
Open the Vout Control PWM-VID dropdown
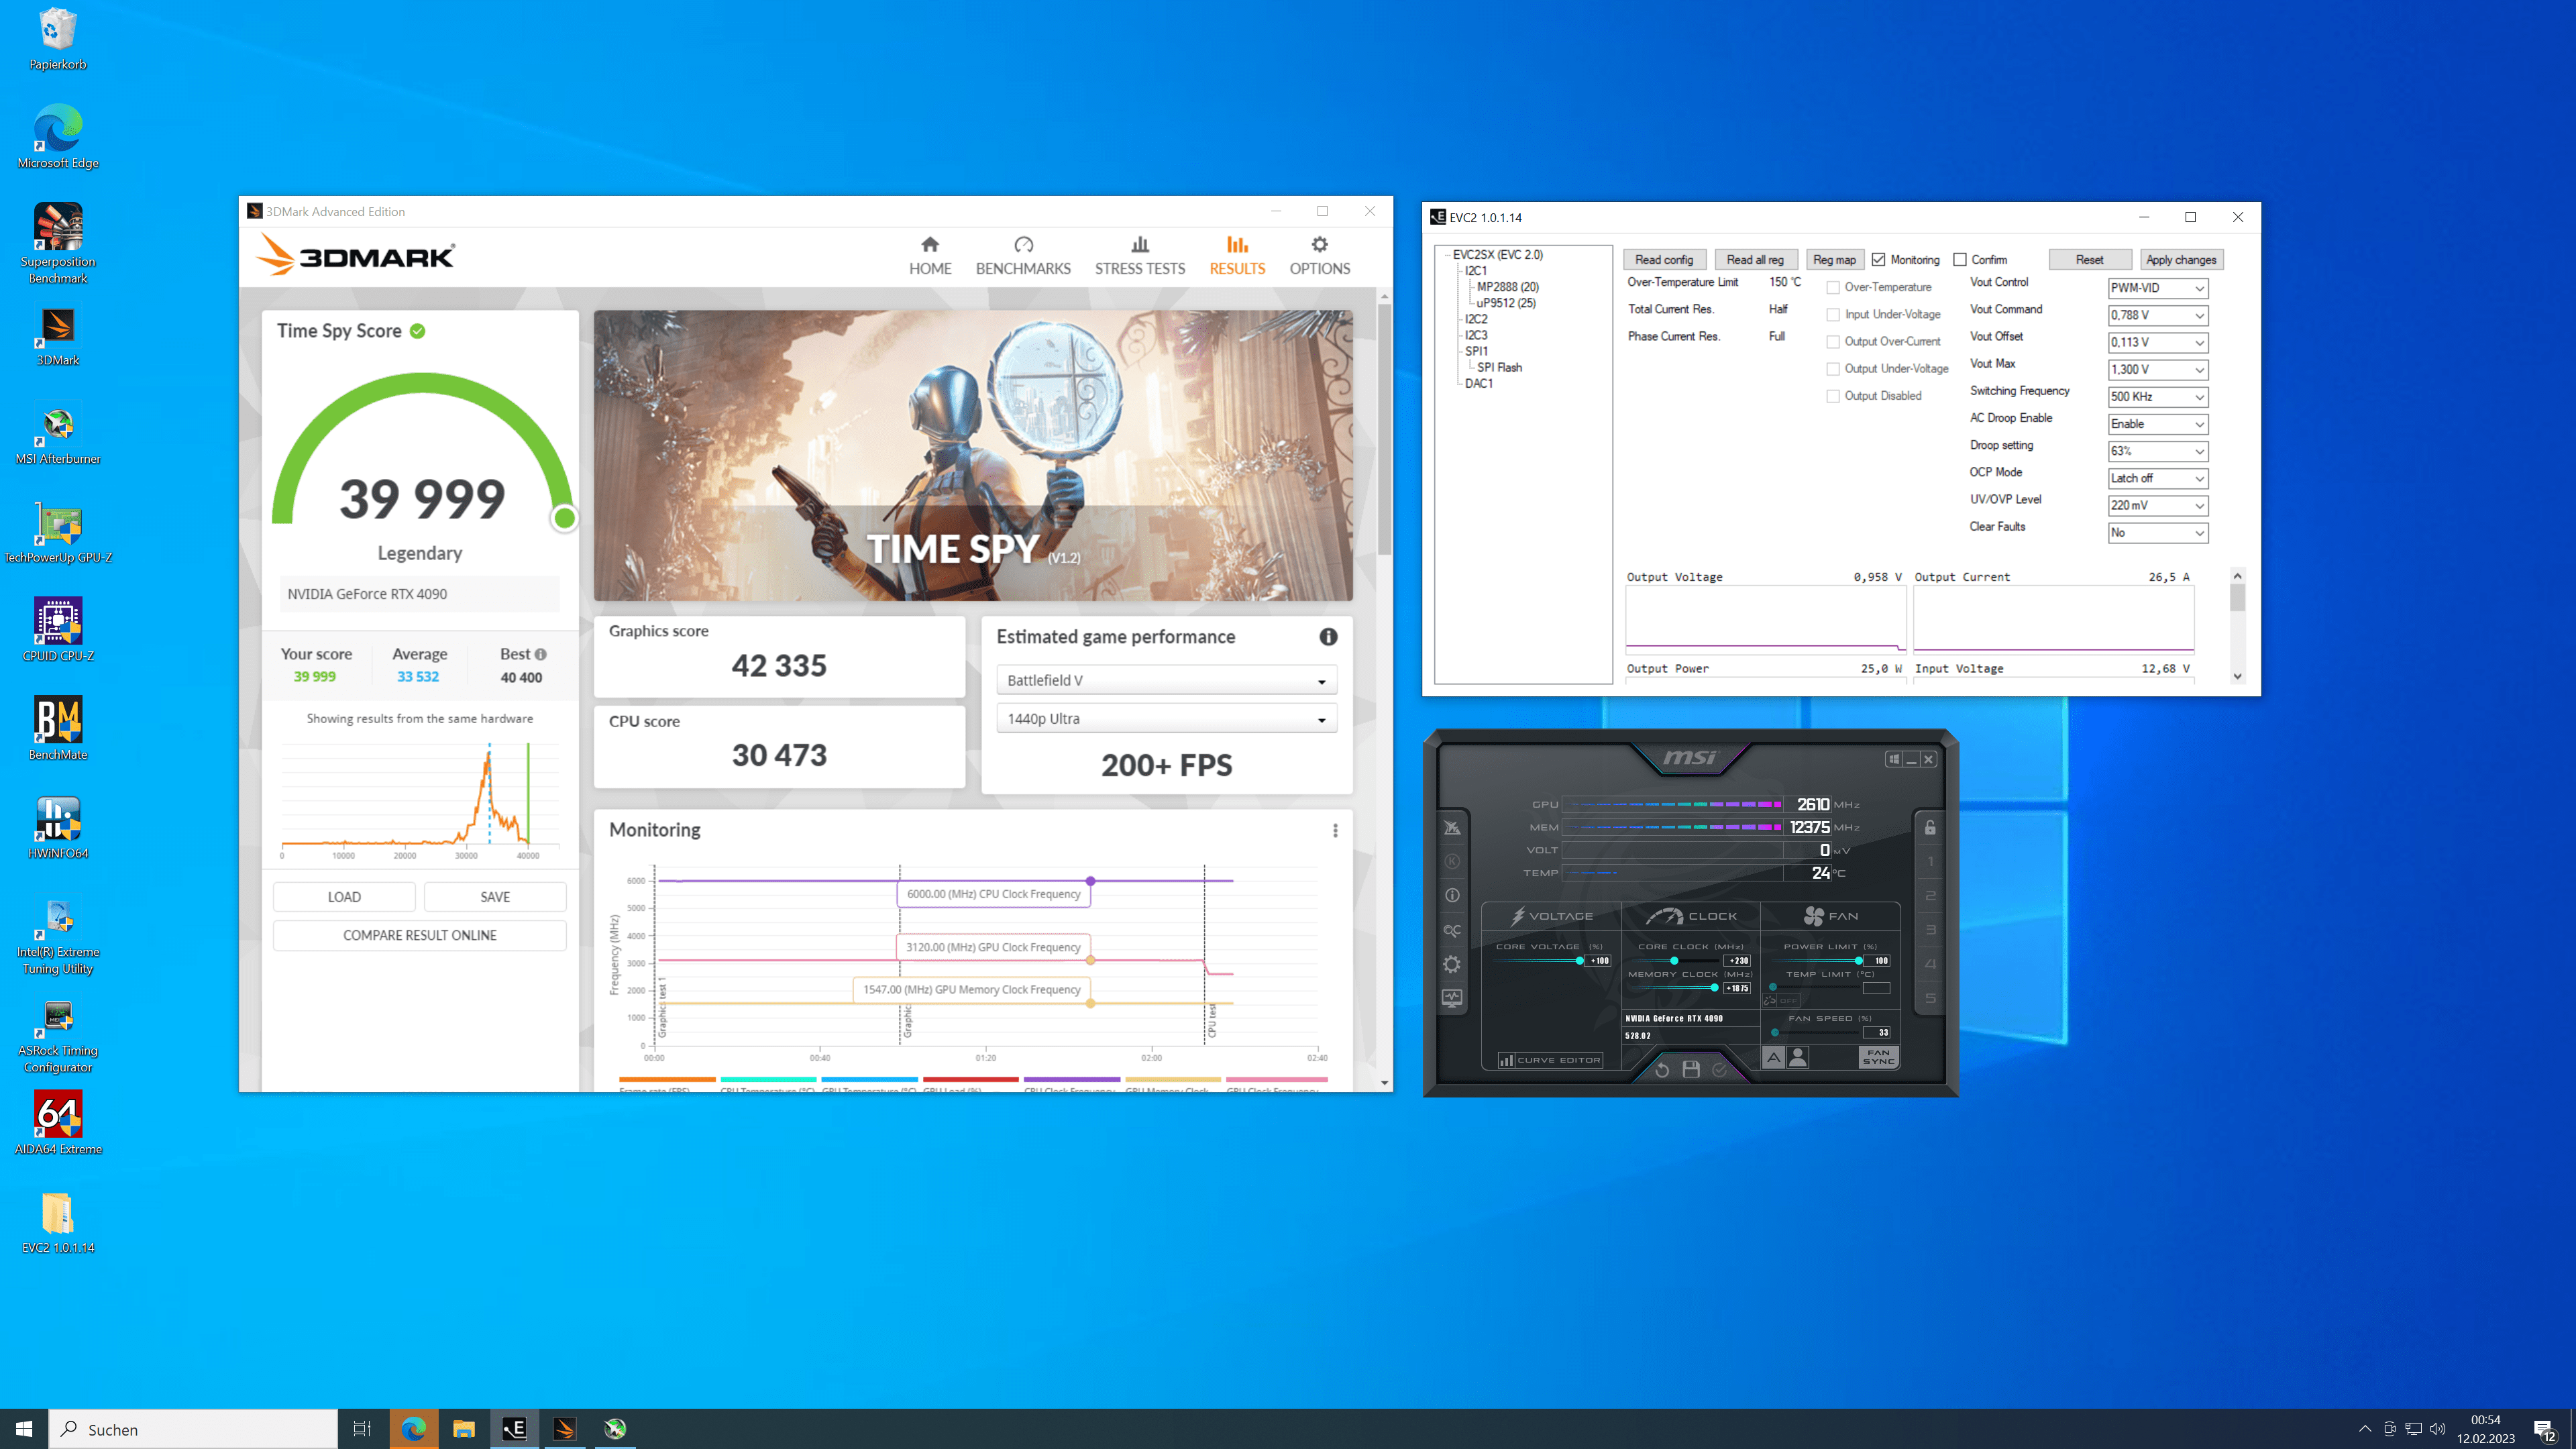coord(2157,288)
